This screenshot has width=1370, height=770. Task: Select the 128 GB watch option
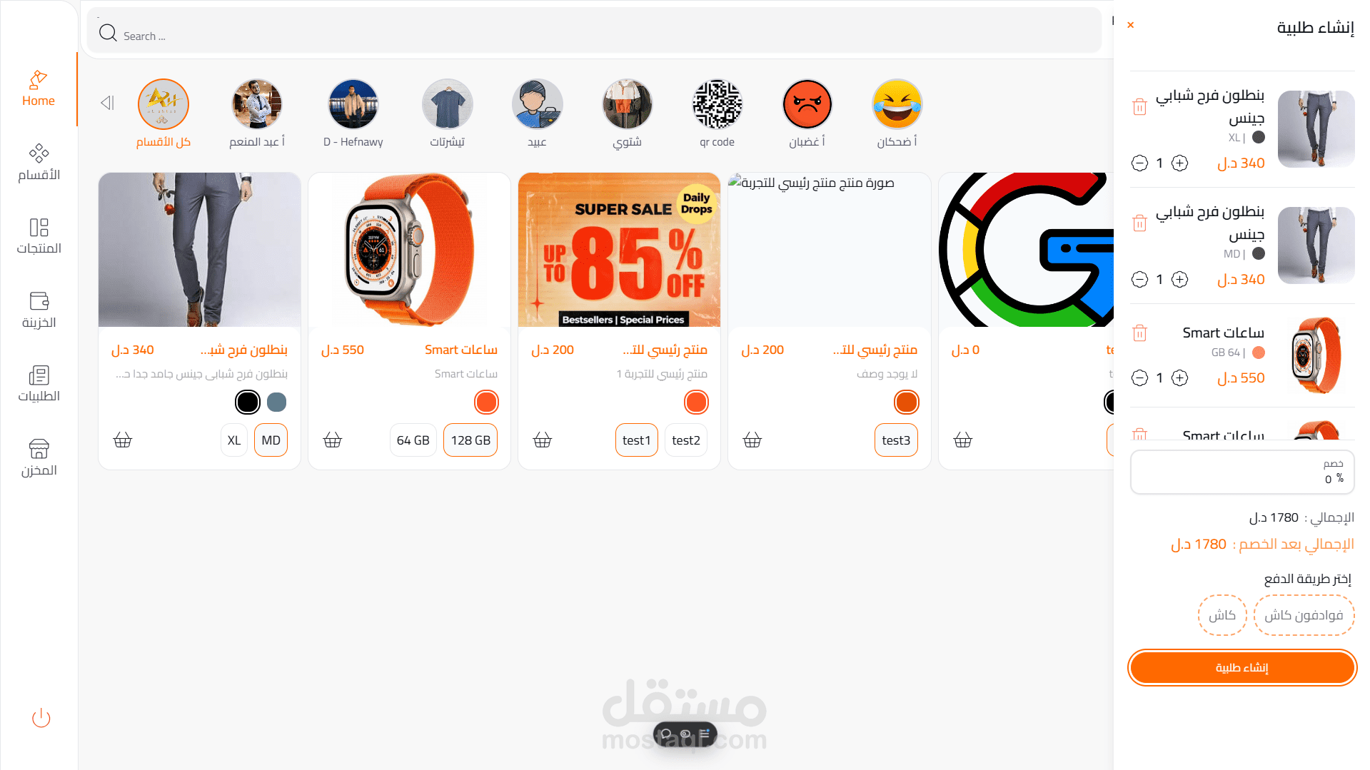tap(470, 440)
